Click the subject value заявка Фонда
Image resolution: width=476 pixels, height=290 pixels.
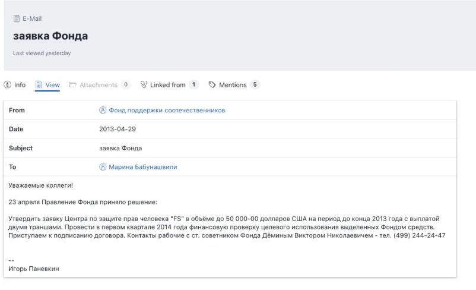120,148
